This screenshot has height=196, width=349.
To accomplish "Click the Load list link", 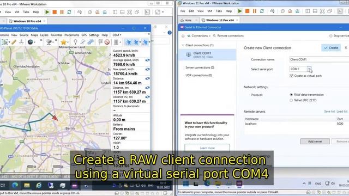I will click(342, 112).
